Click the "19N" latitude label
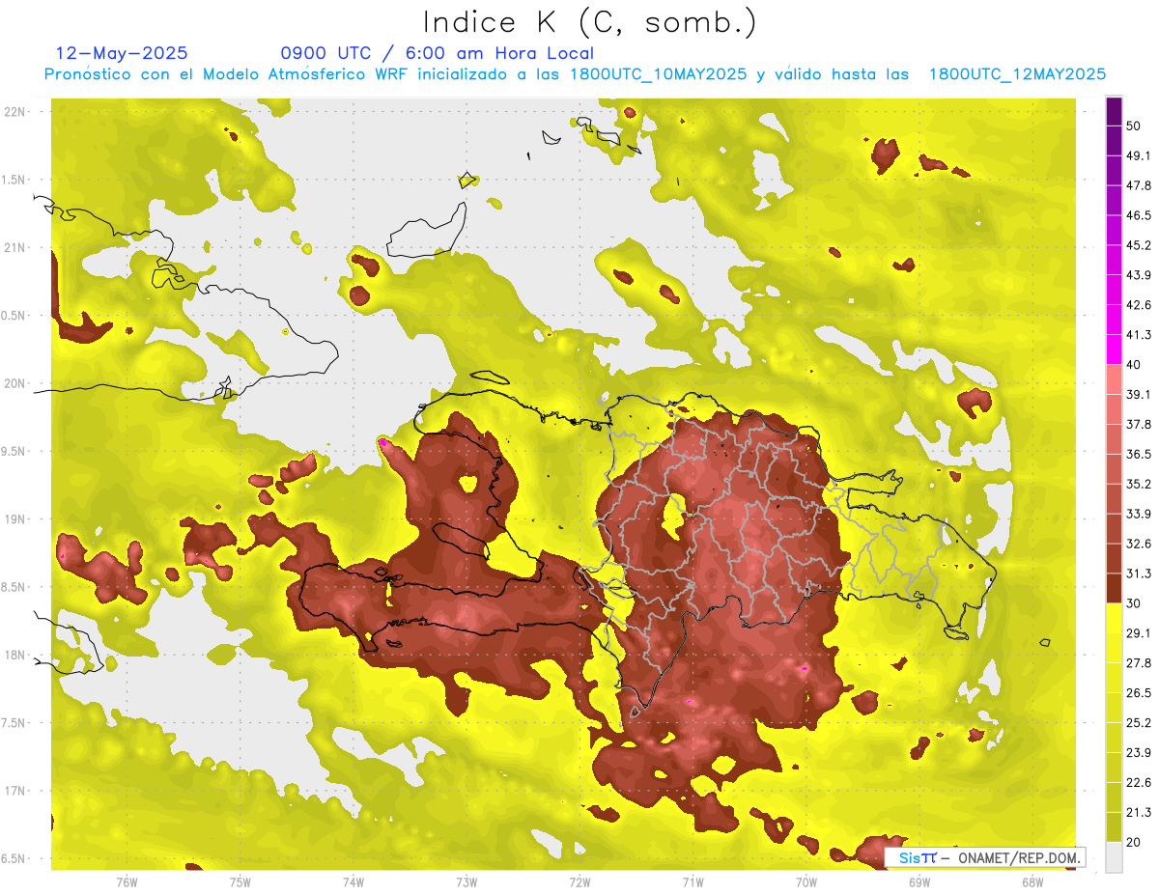 tap(14, 518)
